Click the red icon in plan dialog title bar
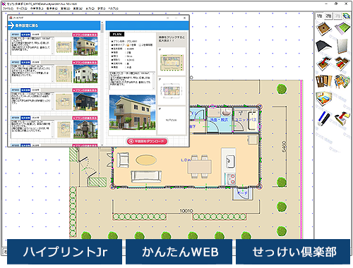The image size is (353, 268). coord(11,18)
